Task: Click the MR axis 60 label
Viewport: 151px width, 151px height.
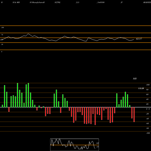Action: [x=147, y=95]
